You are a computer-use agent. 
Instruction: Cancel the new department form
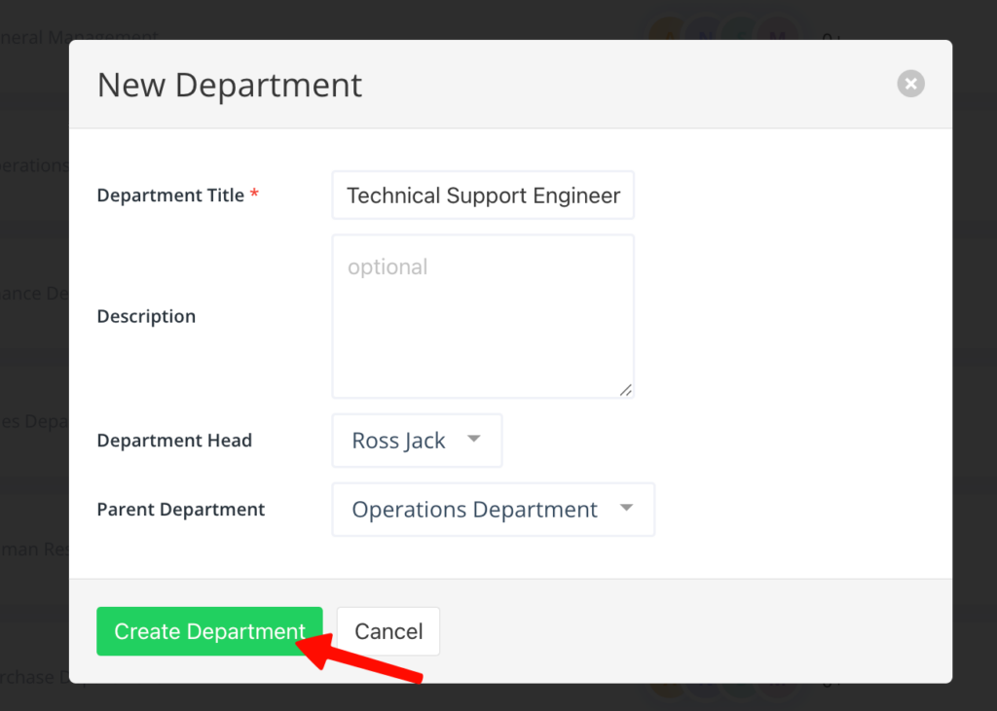tap(388, 631)
